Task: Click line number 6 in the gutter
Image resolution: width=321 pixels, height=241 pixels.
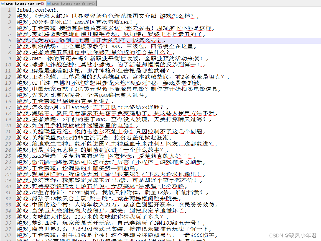Action: click(x=9, y=40)
